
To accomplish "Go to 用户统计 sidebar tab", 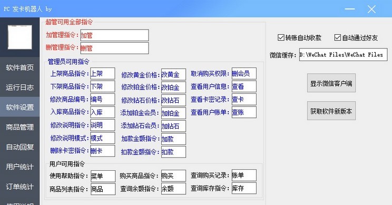I will tap(19, 167).
